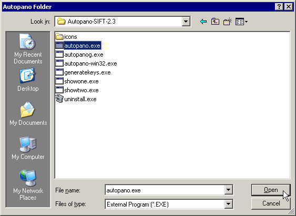296x216 pixels.
Task: Click the showone.exe file icon
Action: [x=59, y=81]
